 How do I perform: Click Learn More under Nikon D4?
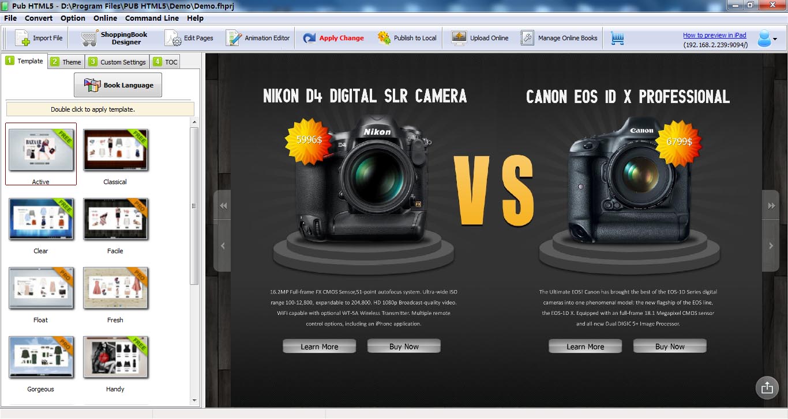[x=320, y=346]
